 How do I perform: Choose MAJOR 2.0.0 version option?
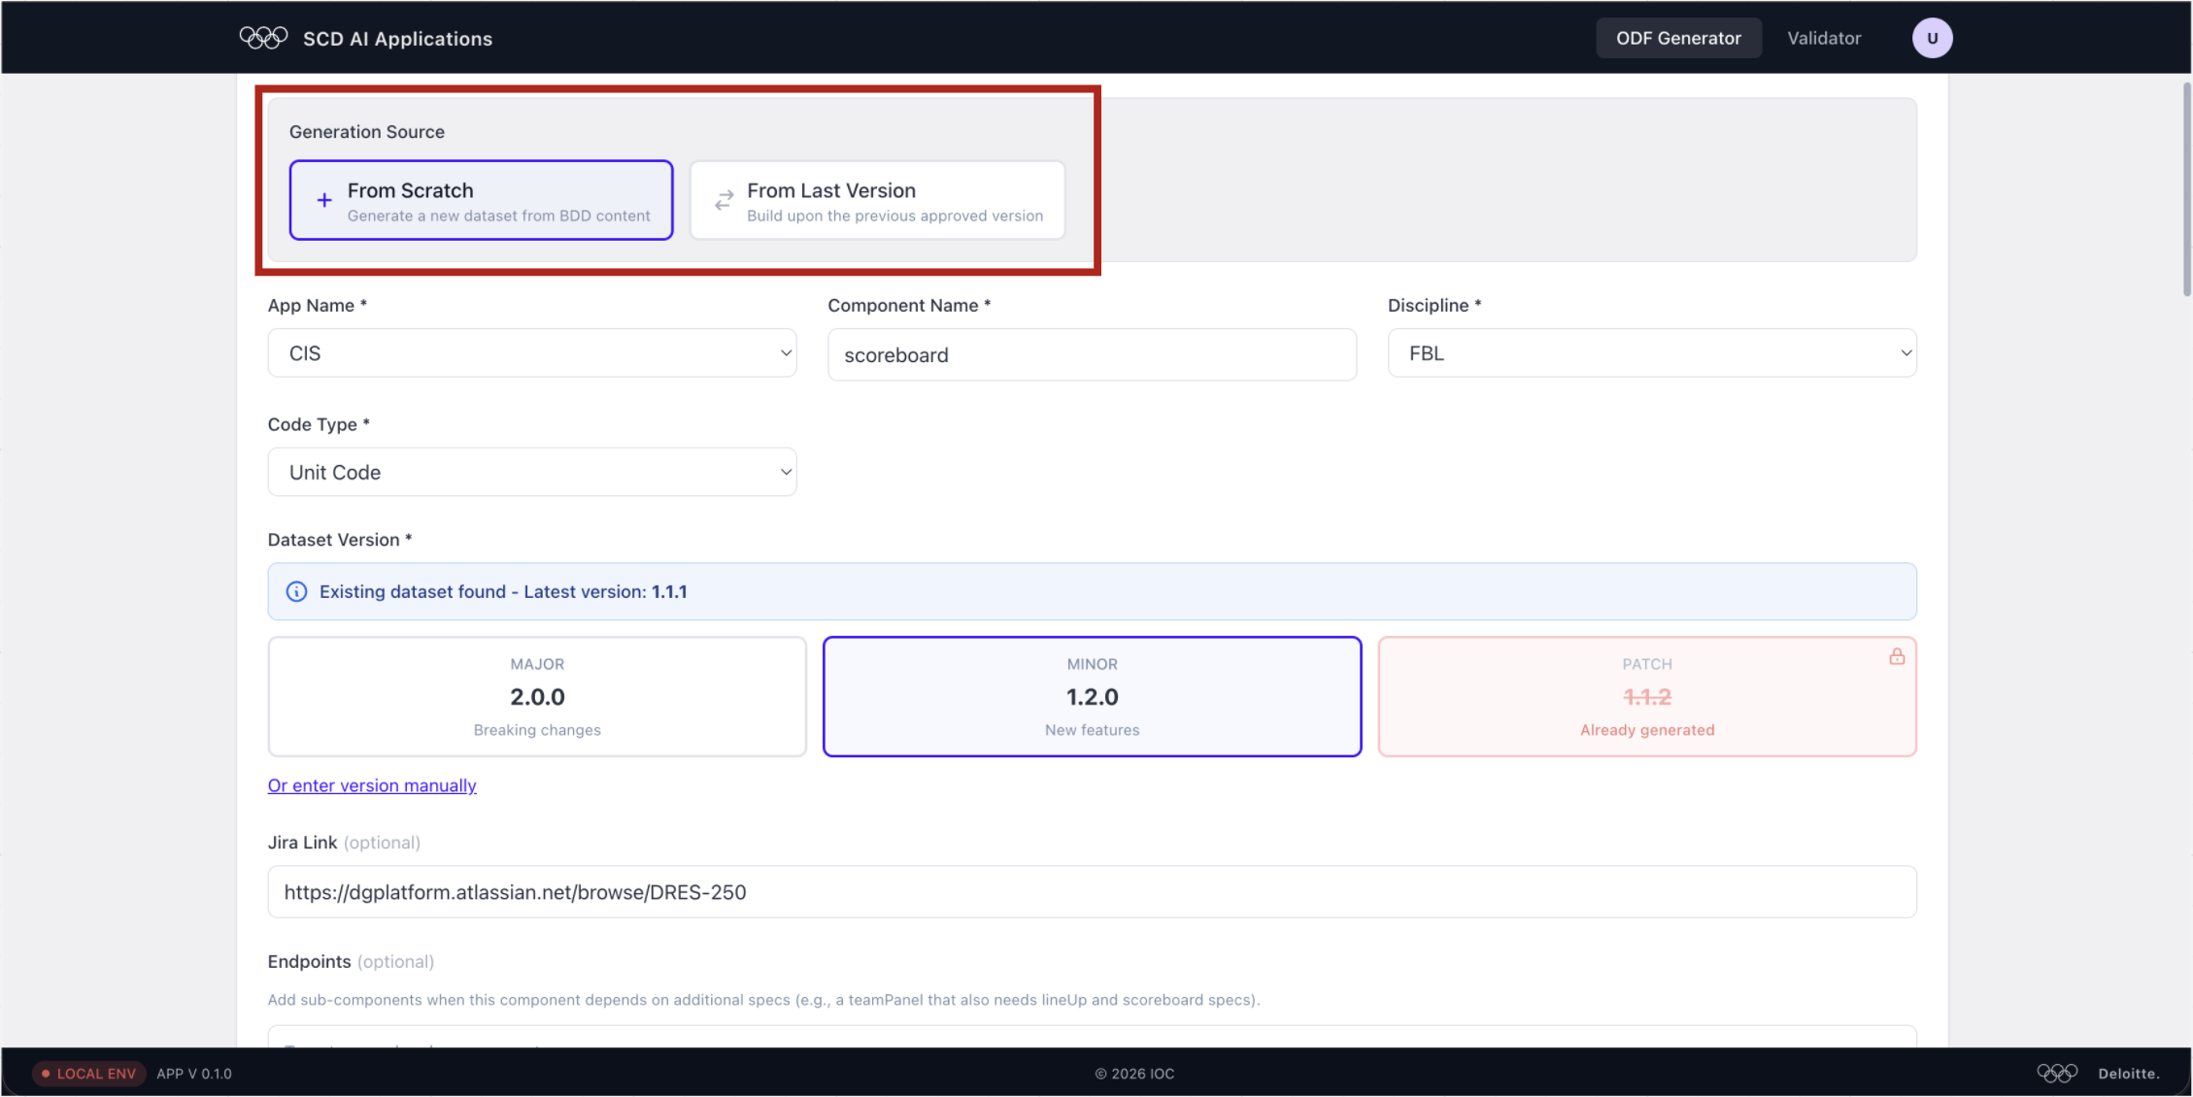pyautogui.click(x=537, y=696)
